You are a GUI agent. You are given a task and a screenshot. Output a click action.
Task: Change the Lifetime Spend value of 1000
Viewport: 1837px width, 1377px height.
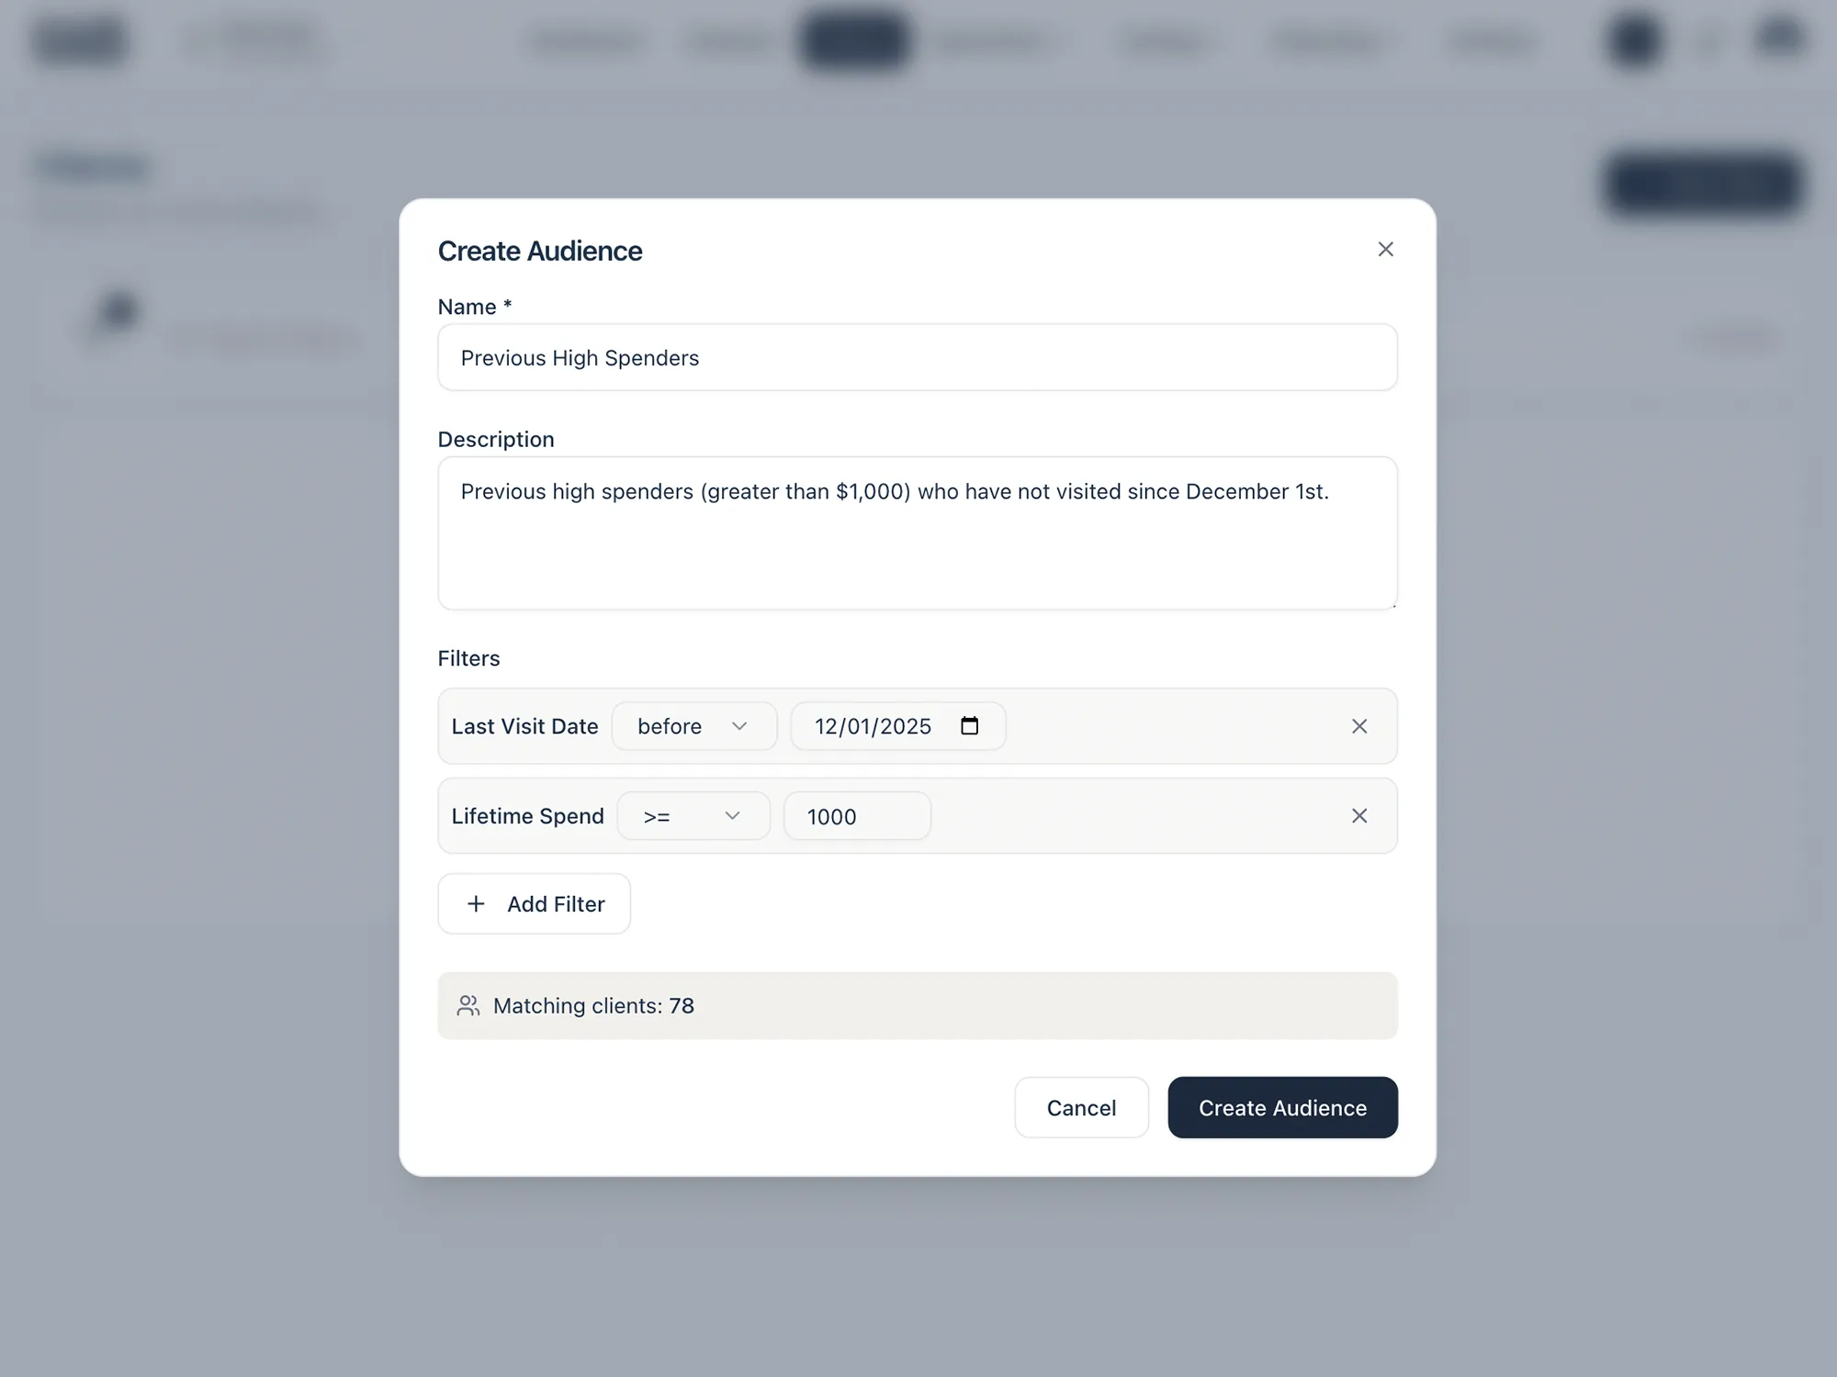(856, 815)
